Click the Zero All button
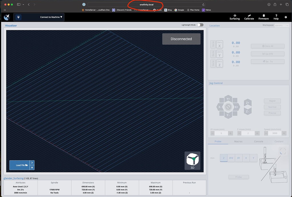292x197 pixels. click(x=267, y=46)
